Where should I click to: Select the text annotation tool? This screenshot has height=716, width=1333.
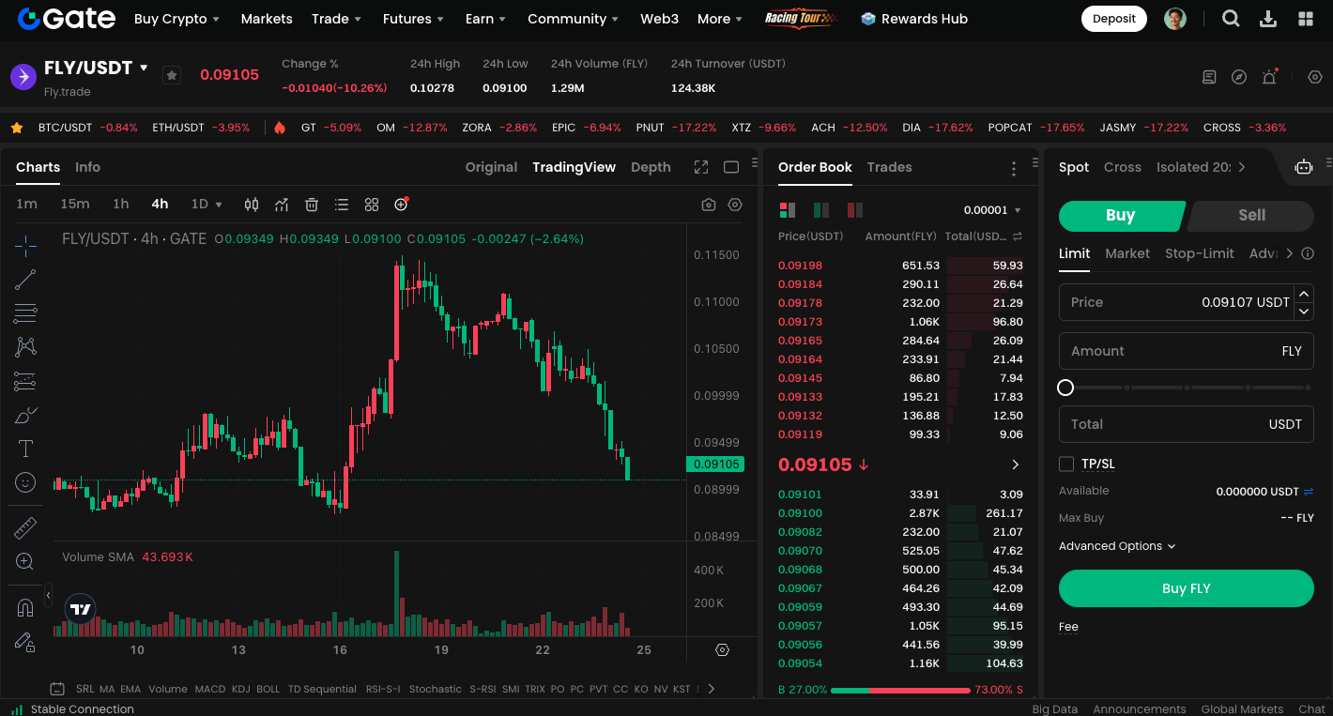25,449
